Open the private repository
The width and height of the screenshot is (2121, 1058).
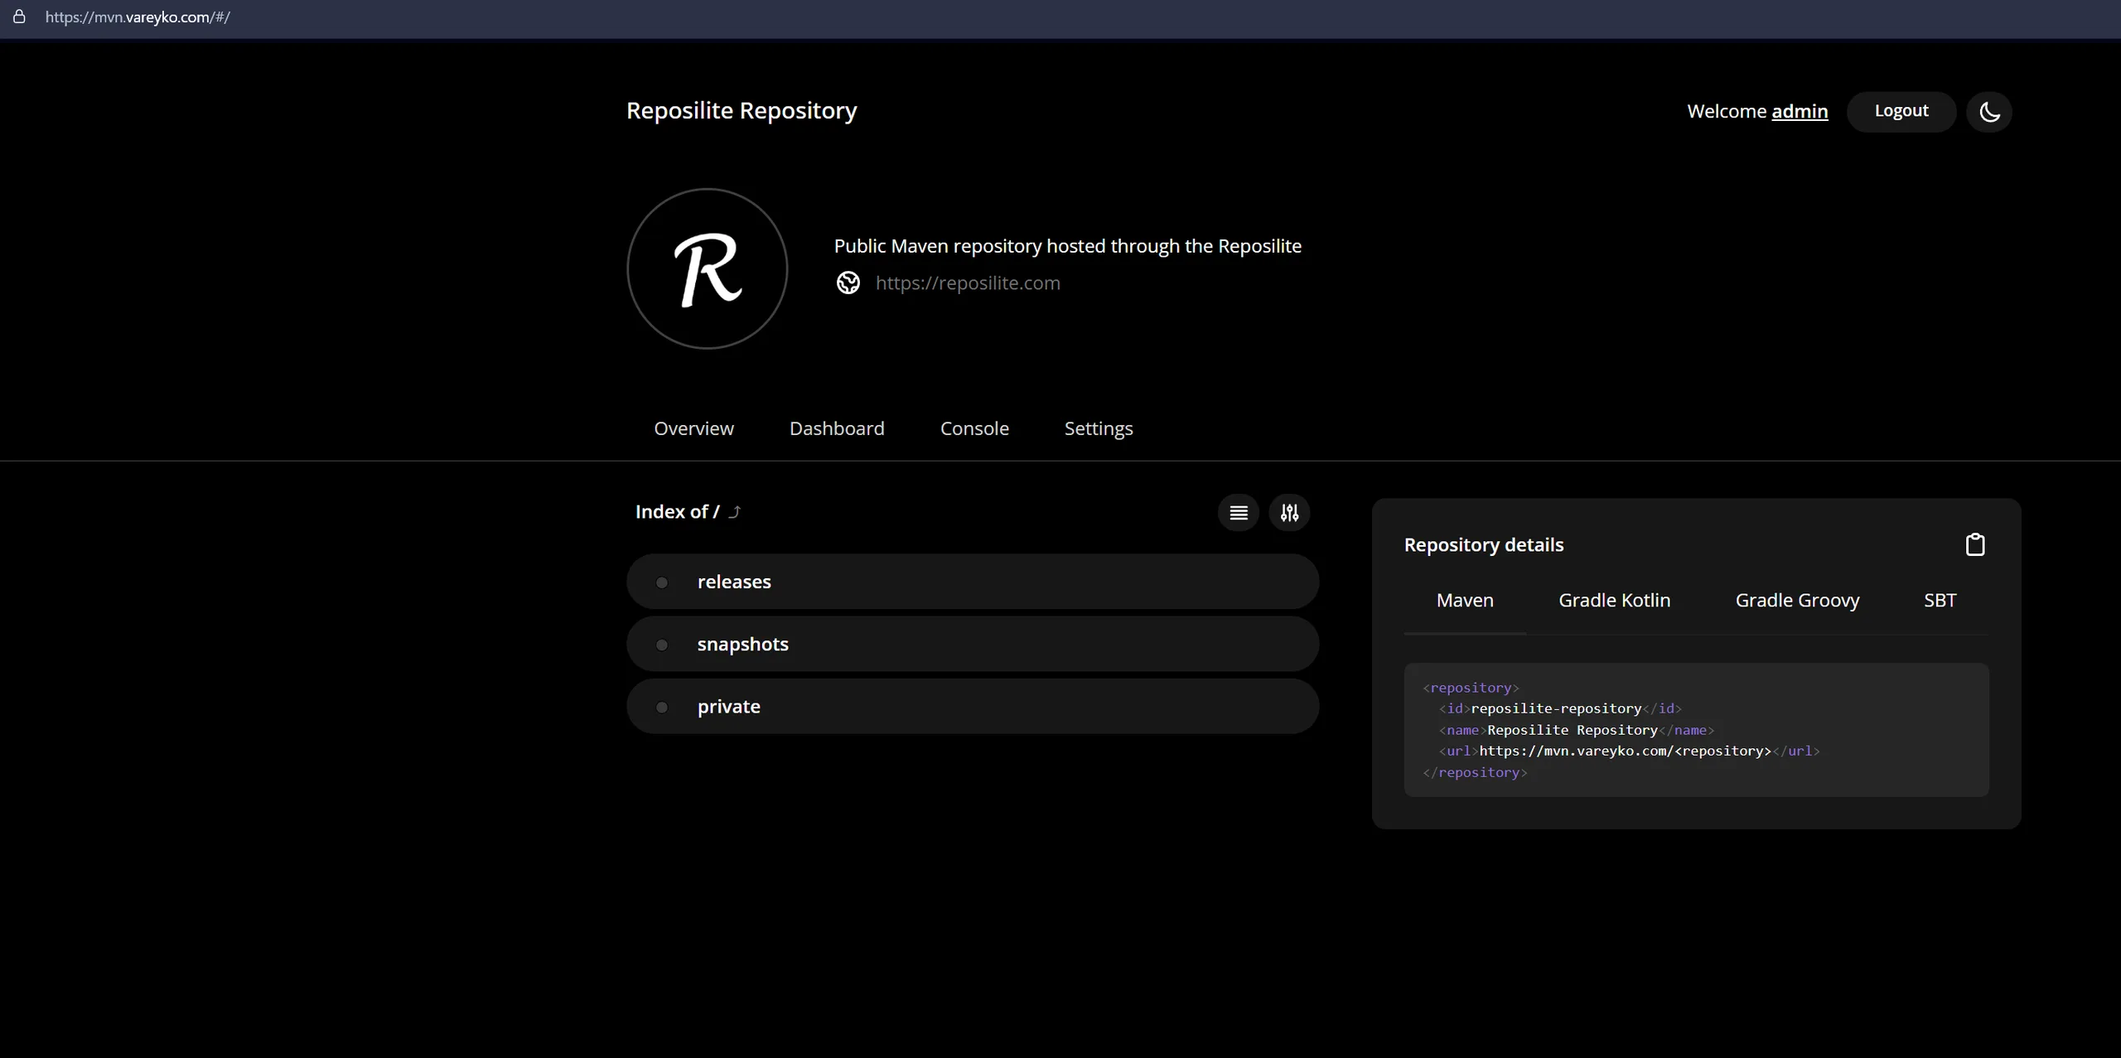973,706
